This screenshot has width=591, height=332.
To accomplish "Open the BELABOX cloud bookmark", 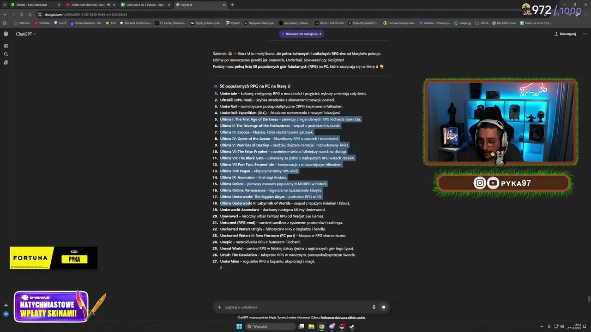I will tap(504, 23).
